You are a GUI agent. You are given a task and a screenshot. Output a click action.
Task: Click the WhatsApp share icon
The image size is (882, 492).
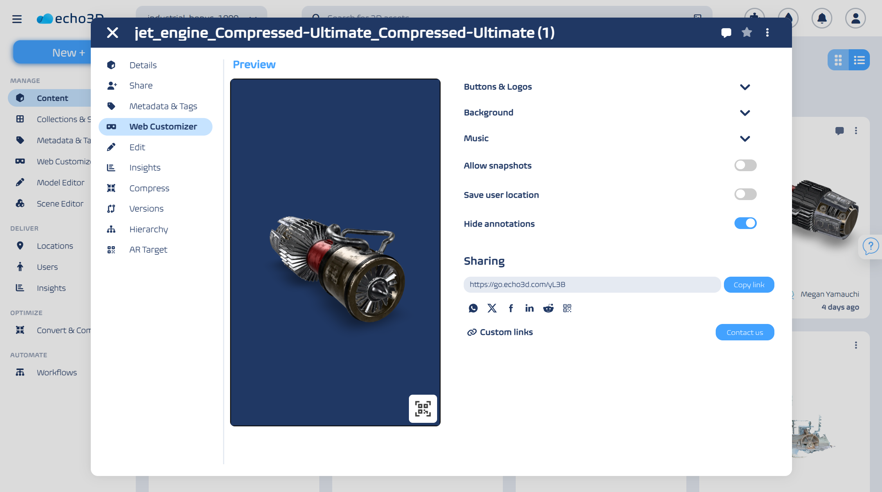click(473, 308)
